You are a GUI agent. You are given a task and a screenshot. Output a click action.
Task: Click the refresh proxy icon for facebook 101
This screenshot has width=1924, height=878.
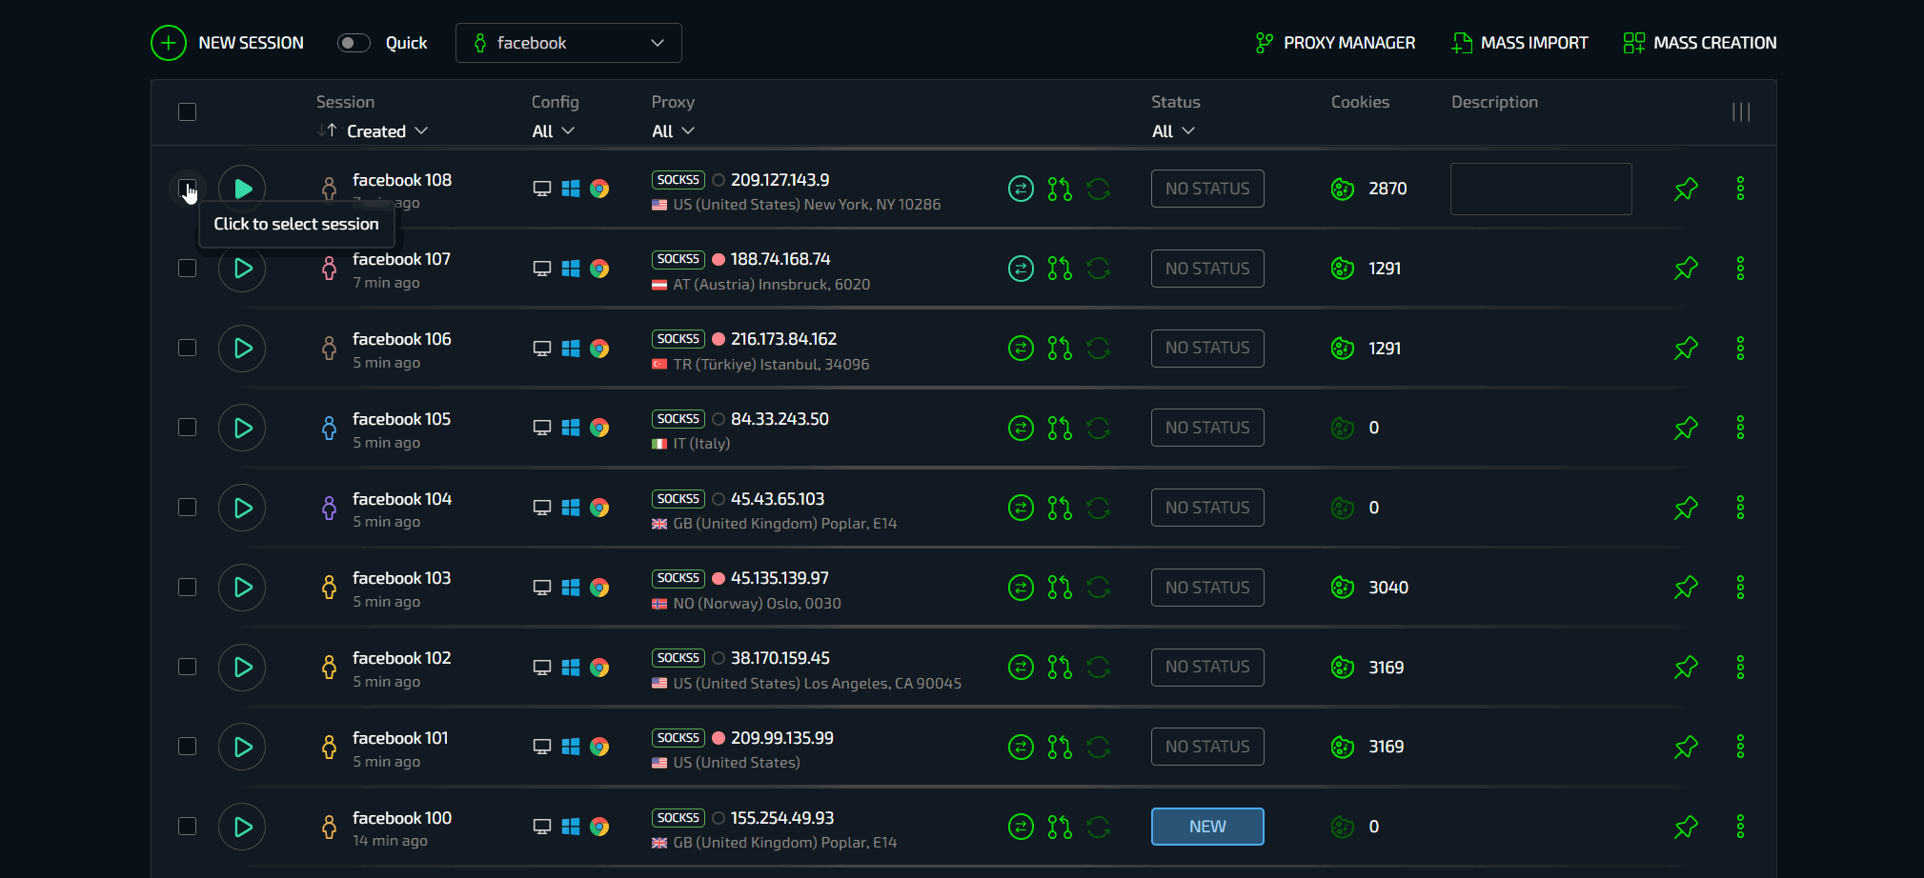(x=1098, y=747)
